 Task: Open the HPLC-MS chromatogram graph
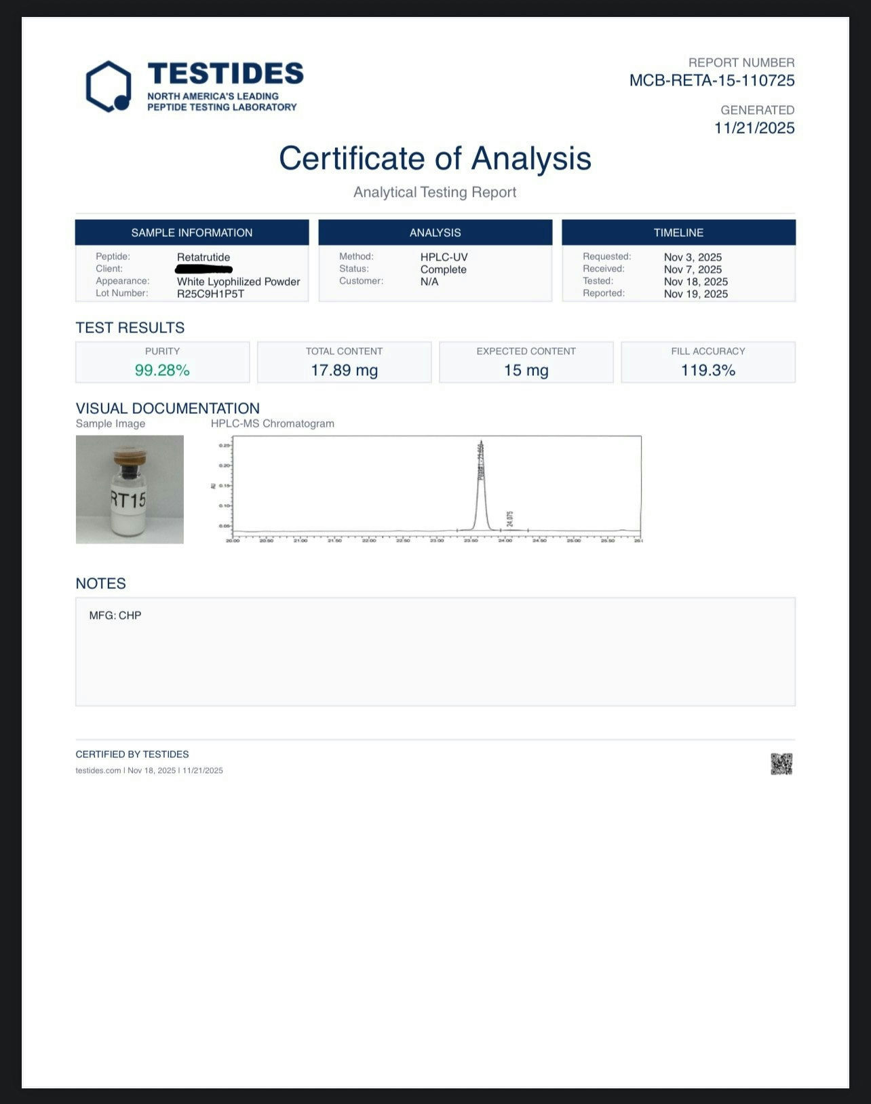(427, 489)
